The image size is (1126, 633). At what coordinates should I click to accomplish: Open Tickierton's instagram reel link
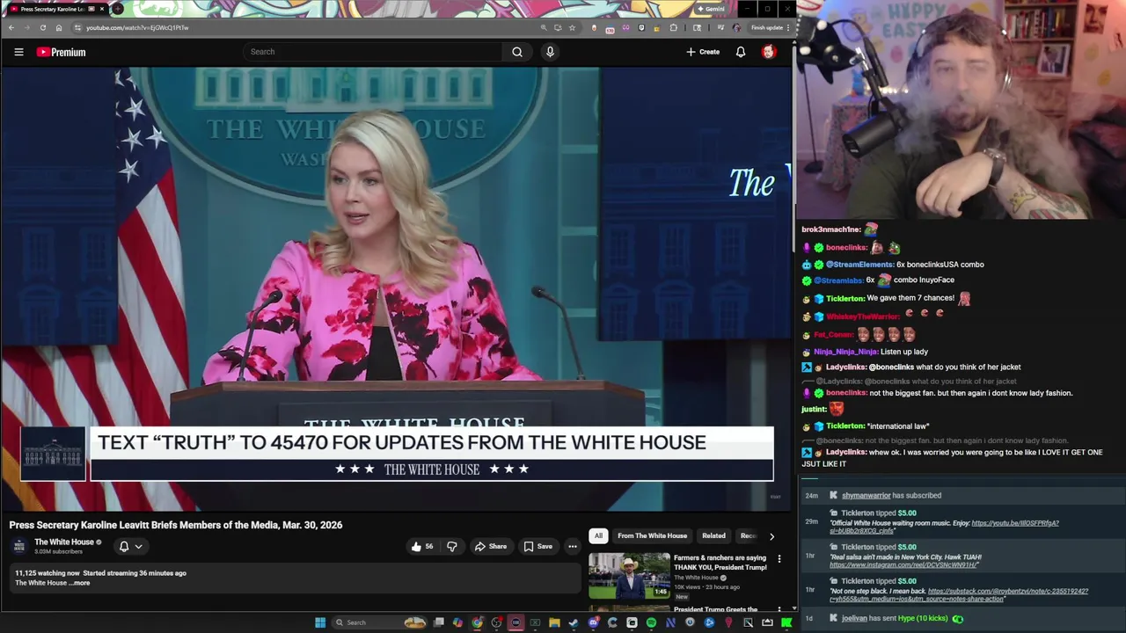(x=904, y=564)
